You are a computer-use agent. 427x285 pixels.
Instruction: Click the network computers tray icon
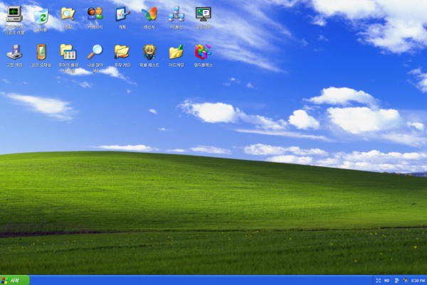point(396,280)
